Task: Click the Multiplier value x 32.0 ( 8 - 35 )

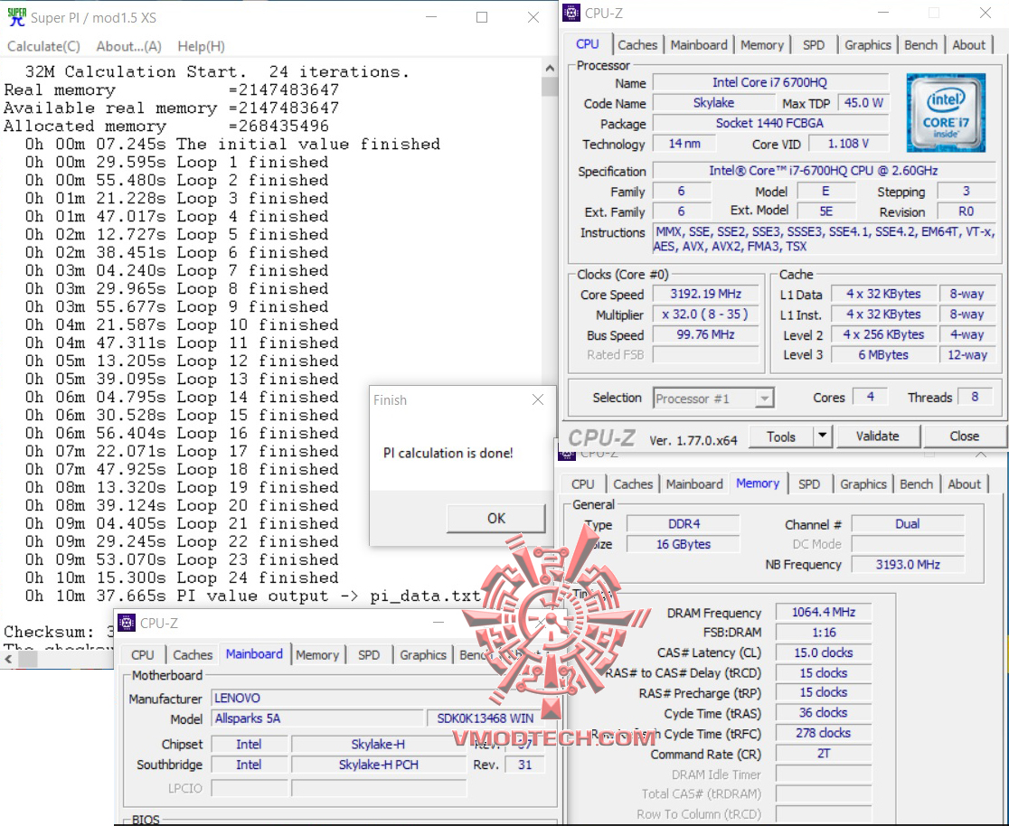Action: coord(705,314)
